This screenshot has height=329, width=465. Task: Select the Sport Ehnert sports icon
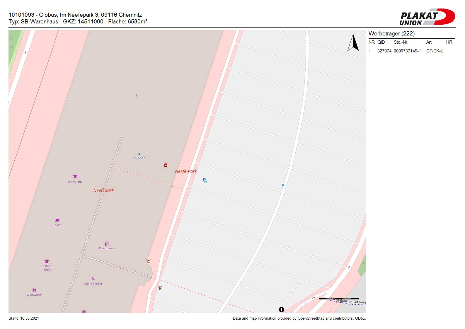93,279
